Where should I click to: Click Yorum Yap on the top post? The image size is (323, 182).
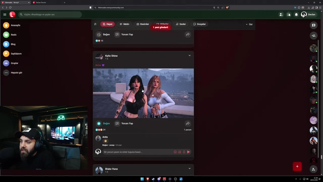(124, 34)
